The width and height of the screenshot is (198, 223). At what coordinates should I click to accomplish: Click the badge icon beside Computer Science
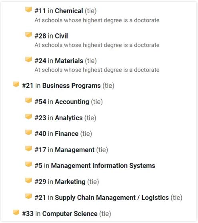point(16,212)
